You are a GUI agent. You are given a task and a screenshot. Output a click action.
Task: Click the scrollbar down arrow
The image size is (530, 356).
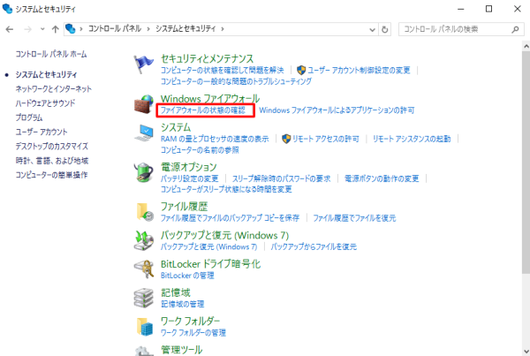526,351
